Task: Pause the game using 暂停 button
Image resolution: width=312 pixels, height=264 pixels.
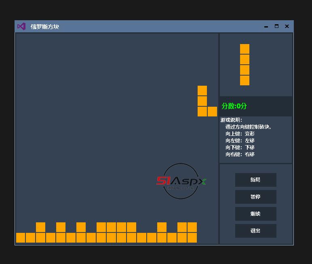Action: tap(255, 197)
